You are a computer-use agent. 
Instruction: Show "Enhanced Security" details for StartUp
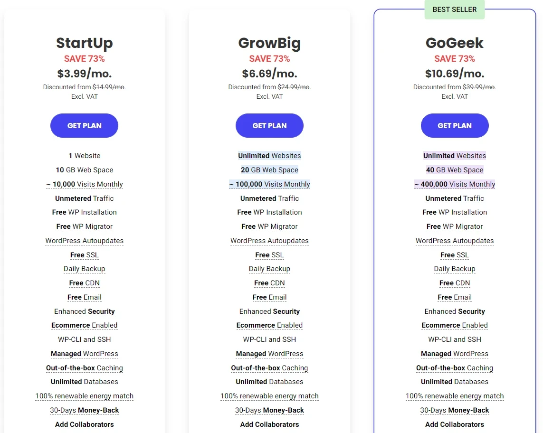click(85, 311)
